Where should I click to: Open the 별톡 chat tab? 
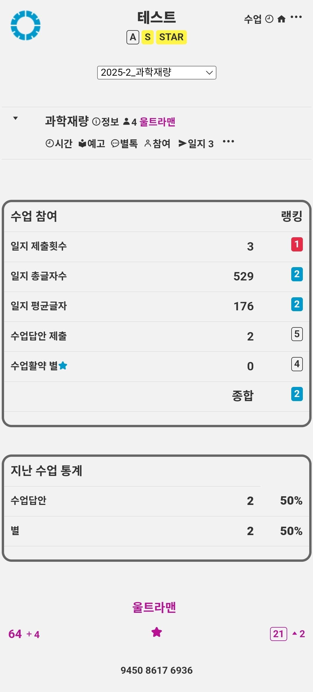pos(124,144)
